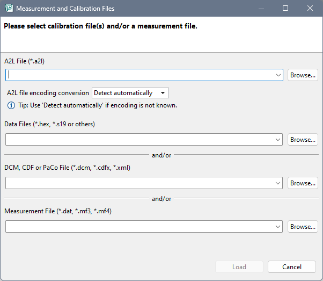
Task: Minimize the Measurement and Calibration Files dialog
Action: [x=261, y=9]
